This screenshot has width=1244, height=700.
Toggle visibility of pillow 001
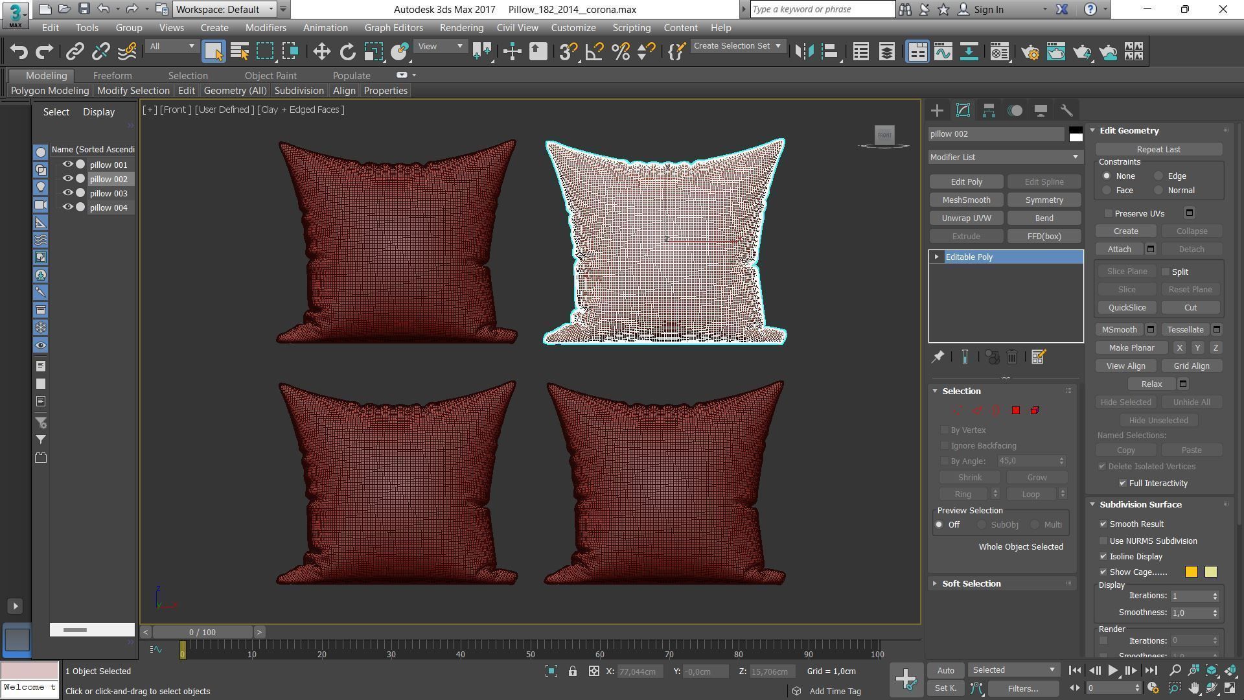[67, 165]
